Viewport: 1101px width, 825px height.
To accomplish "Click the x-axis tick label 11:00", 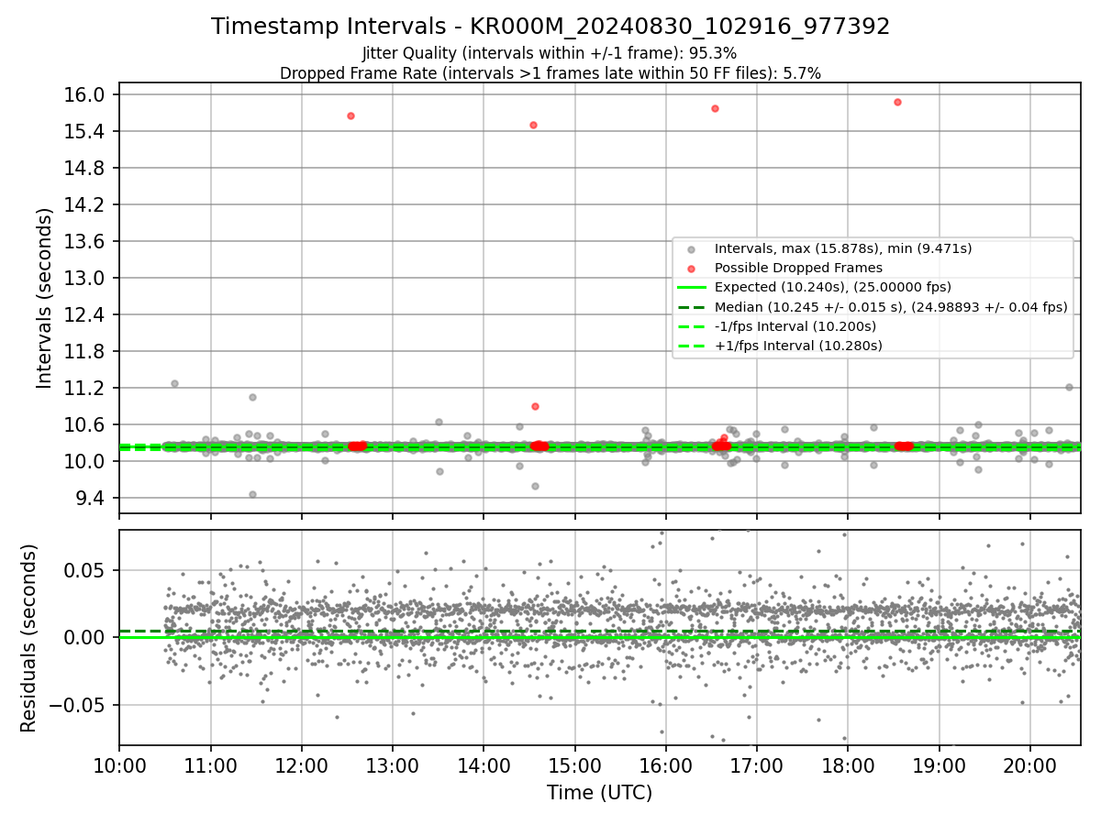I will pos(211,765).
